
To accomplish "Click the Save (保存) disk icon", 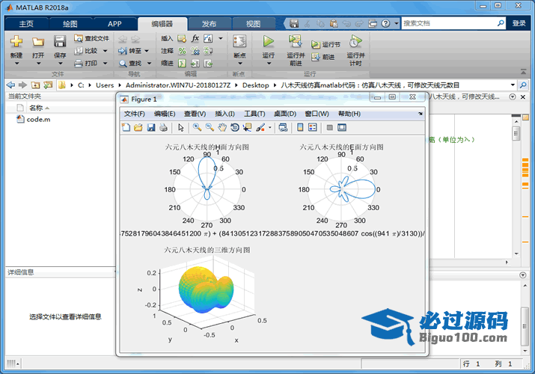I will coord(60,42).
